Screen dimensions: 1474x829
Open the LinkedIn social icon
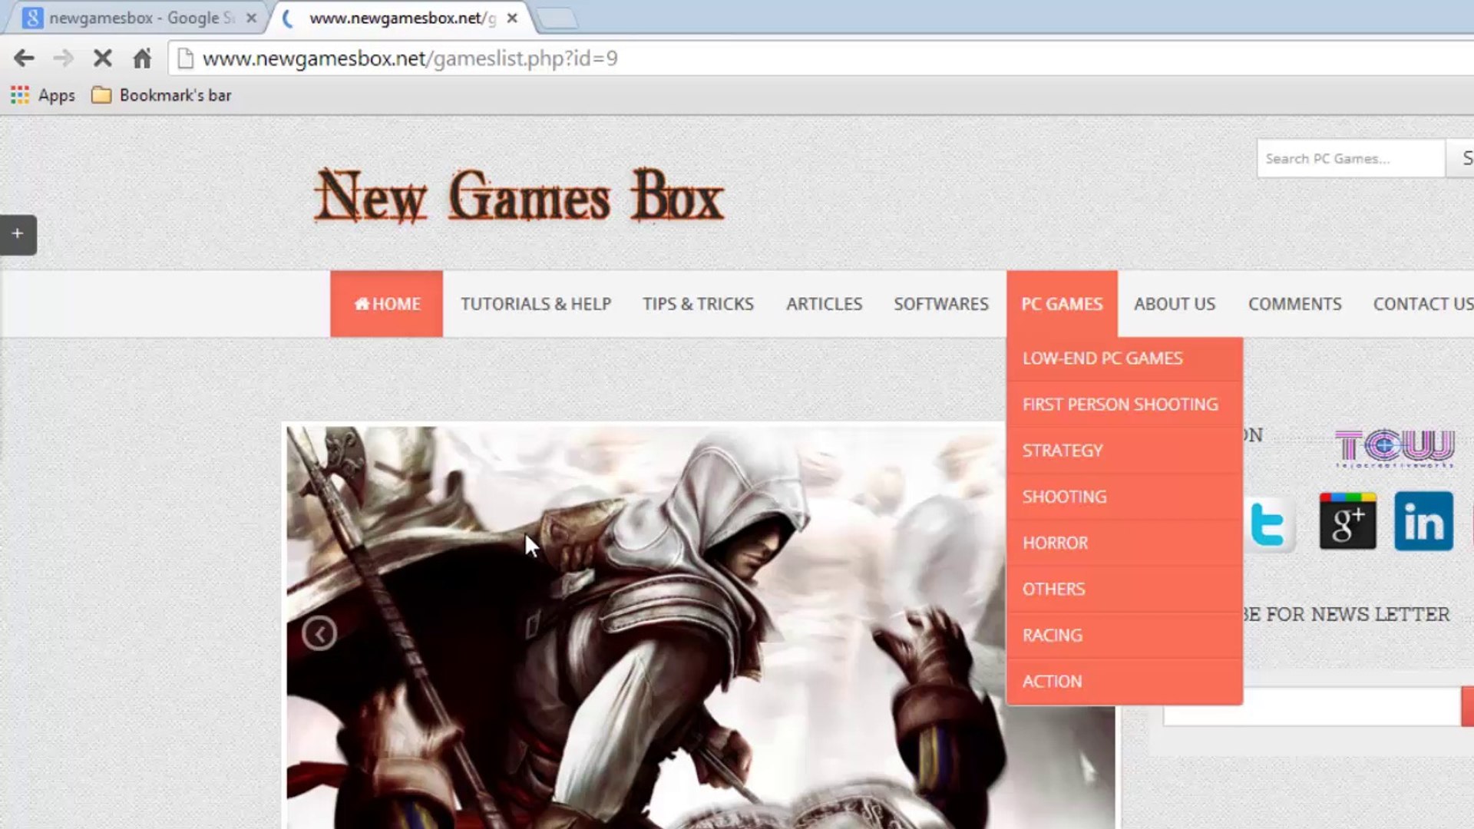[x=1423, y=522]
